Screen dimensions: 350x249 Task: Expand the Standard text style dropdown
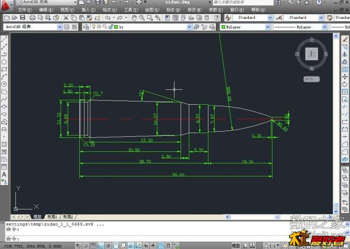(270, 18)
